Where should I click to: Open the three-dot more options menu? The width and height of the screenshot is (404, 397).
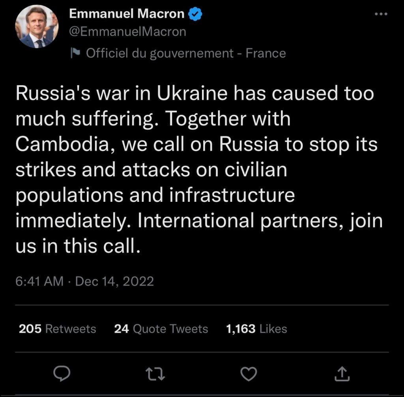(x=381, y=14)
